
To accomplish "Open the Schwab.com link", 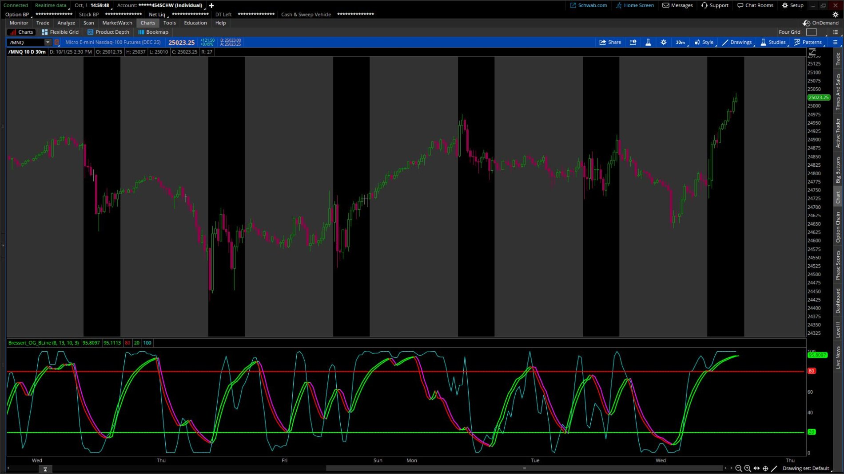I will 589,5.
